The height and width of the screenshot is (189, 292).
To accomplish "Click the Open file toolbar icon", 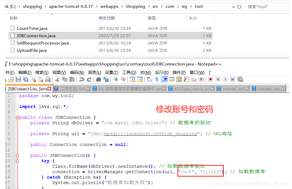I will (x=11, y=79).
